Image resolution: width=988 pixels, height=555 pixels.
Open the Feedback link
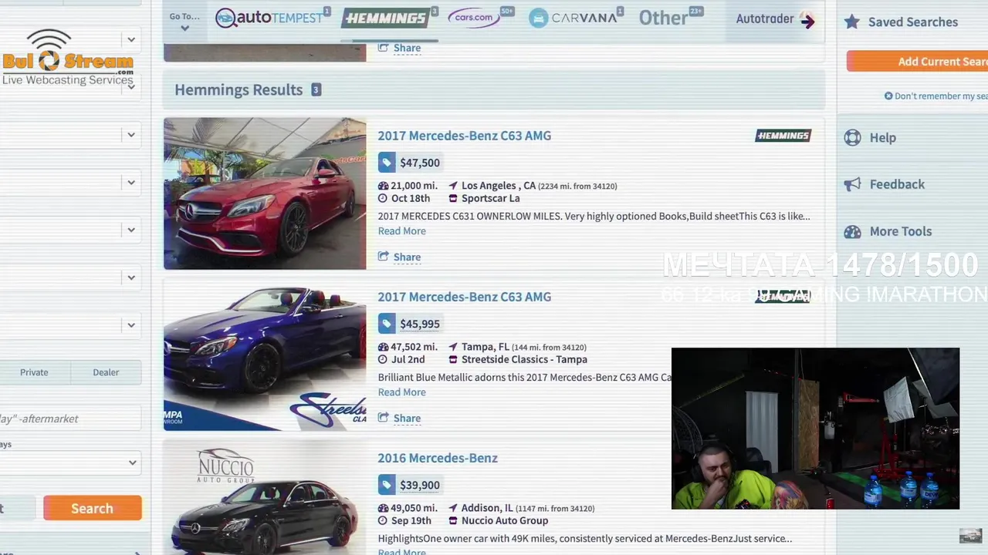[x=897, y=184]
